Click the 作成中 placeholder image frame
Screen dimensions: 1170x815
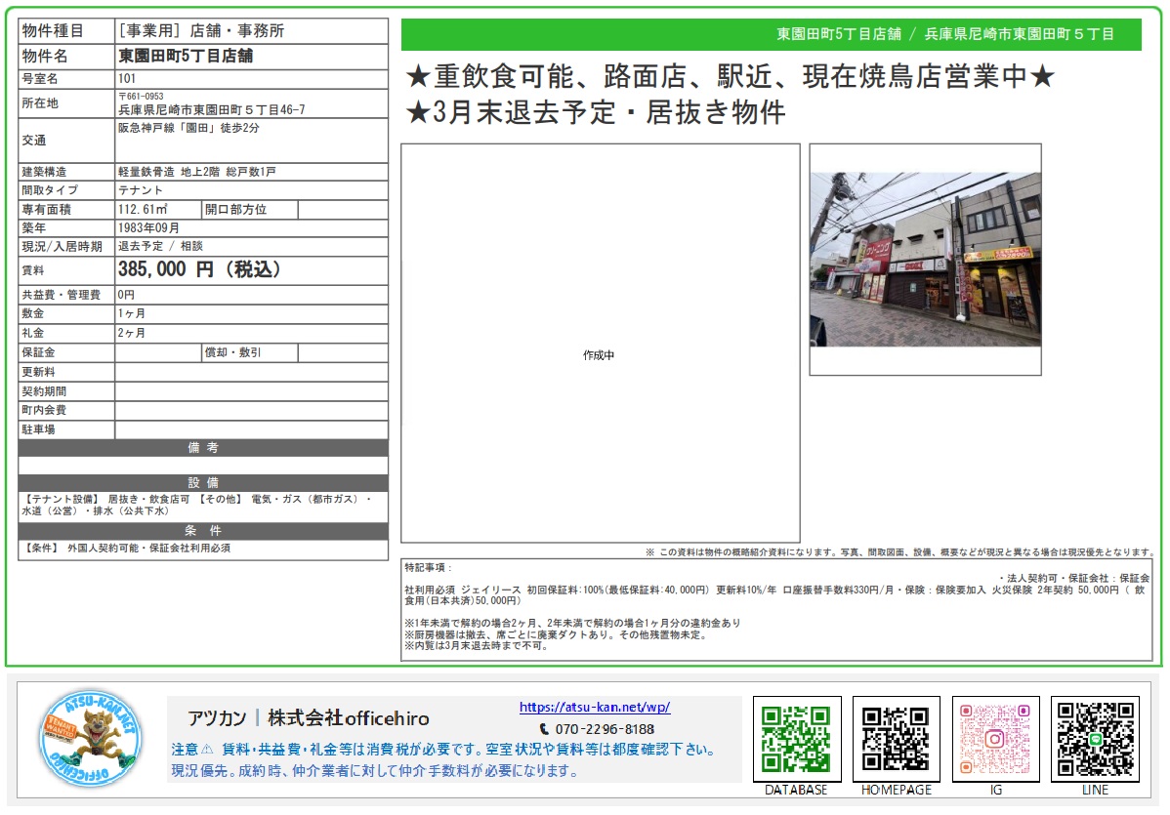(602, 354)
